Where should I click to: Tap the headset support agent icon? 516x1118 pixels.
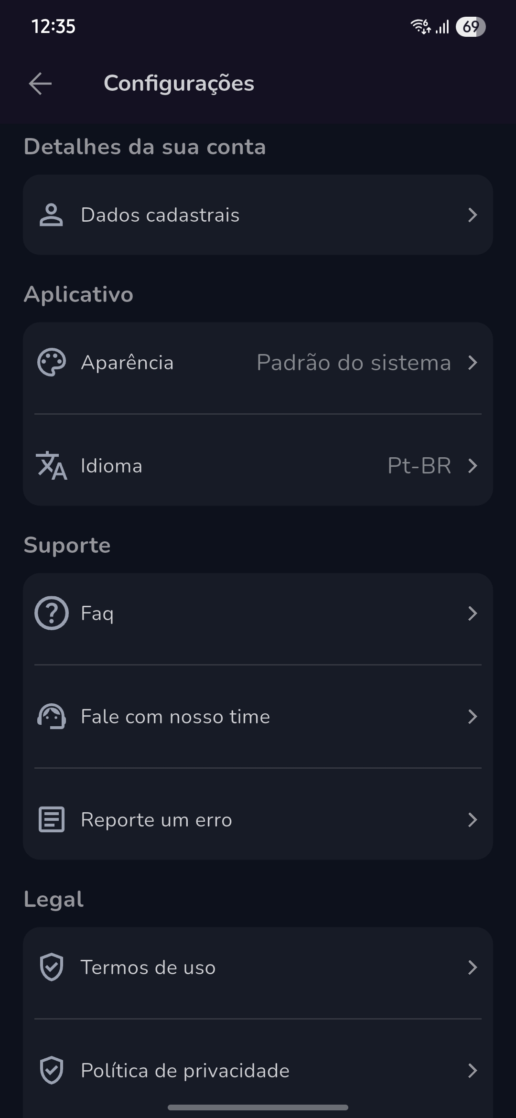[51, 717]
